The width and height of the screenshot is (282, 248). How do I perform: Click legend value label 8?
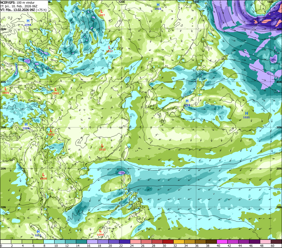[44, 246]
